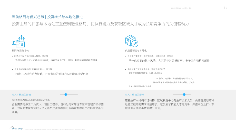Click the sub-bullet 例如，电子和工业设备制造商正在扩大
236x133 pixels.
tap(176, 79)
